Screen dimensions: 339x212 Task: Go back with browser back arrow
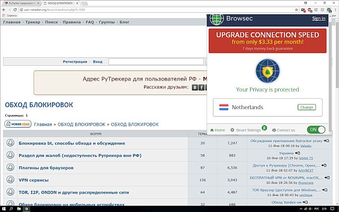(4, 10)
